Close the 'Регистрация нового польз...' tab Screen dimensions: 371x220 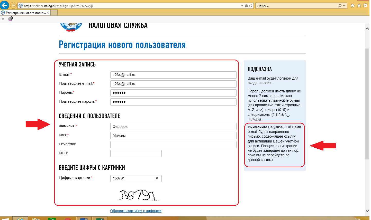pos(48,13)
